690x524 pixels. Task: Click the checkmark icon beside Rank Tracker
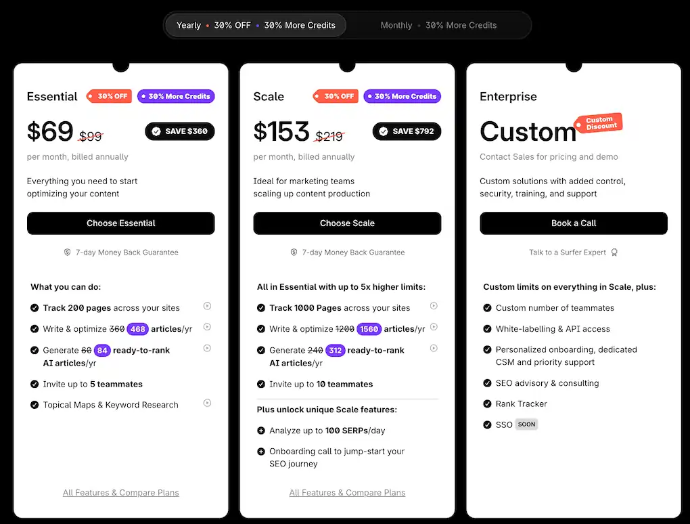[487, 403]
